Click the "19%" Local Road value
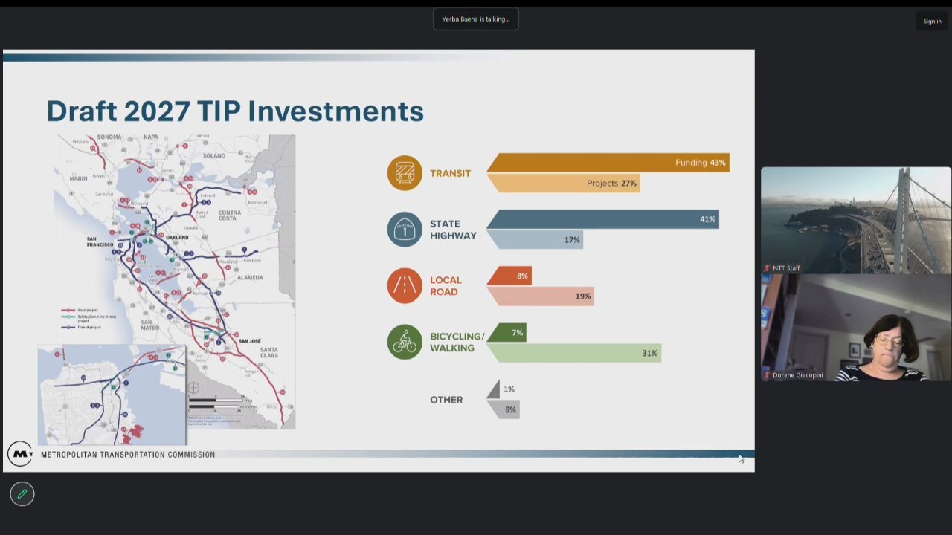Viewport: 952px width, 535px height. point(583,296)
